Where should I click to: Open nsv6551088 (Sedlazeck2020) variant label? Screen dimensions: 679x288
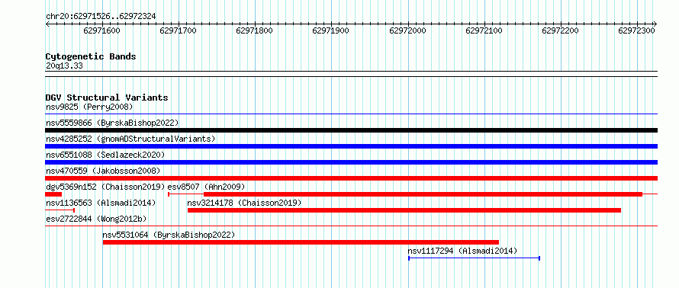[105, 155]
